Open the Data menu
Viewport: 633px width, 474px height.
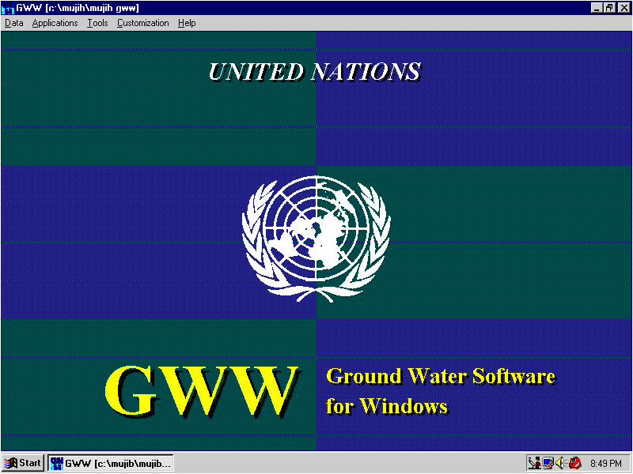[13, 23]
